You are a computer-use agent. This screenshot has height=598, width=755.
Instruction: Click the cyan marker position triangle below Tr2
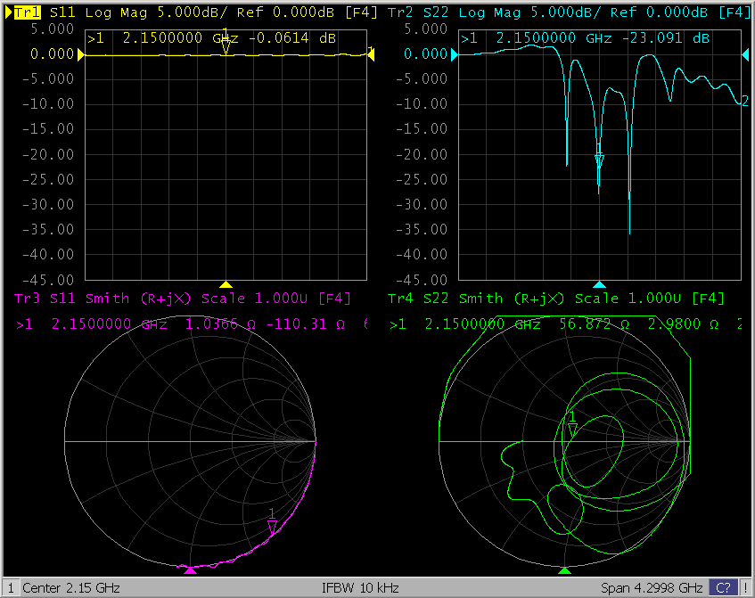point(599,283)
